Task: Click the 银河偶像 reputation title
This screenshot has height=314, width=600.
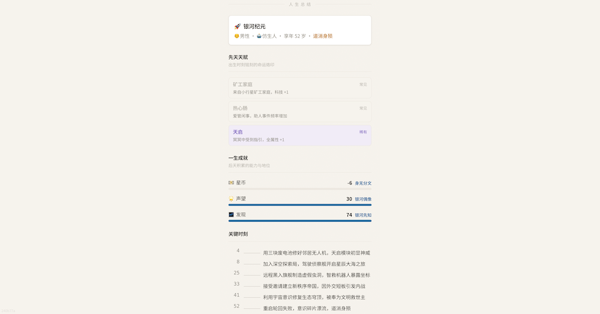Action: coord(363,200)
